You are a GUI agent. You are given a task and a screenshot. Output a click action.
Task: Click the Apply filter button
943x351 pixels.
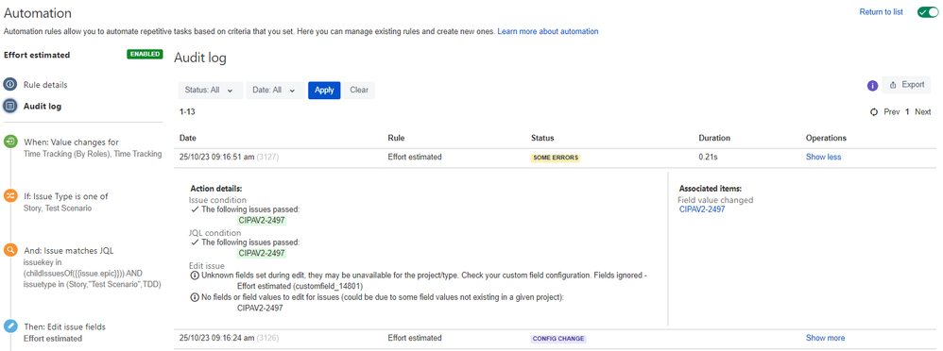pos(324,91)
